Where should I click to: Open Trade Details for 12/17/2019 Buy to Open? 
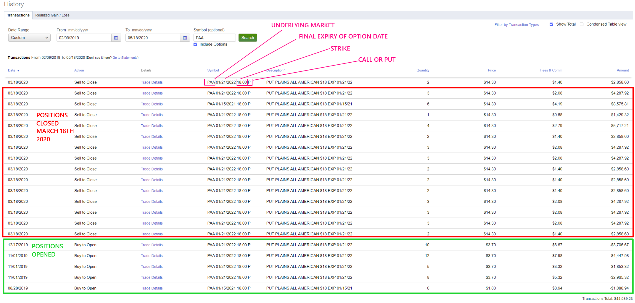coord(152,245)
